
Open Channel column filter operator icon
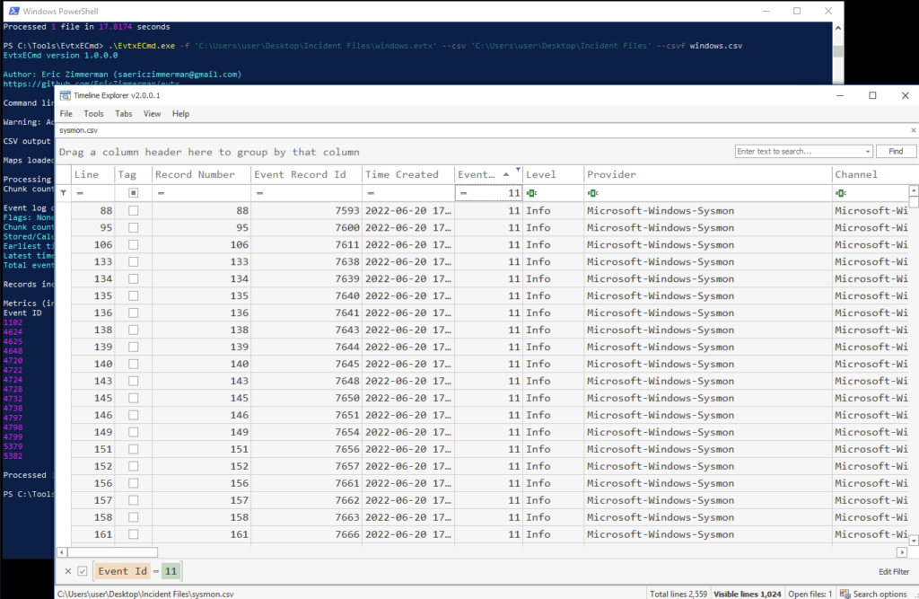pos(840,193)
